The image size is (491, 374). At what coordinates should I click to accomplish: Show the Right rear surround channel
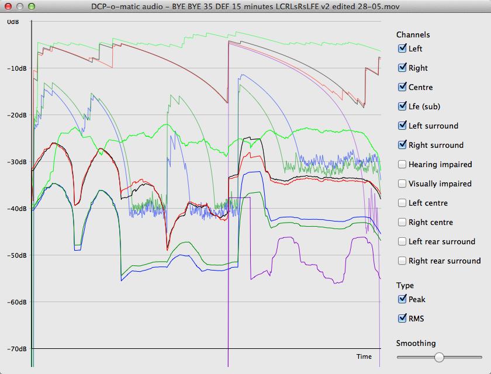(402, 261)
